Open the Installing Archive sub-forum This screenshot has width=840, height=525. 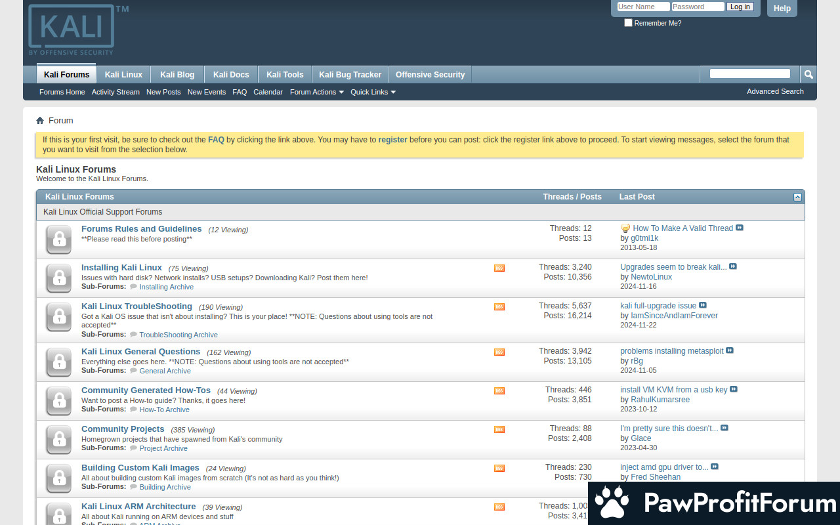pos(167,287)
